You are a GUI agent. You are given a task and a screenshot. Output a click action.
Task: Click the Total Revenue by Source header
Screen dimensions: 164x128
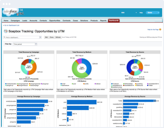click(x=135, y=52)
